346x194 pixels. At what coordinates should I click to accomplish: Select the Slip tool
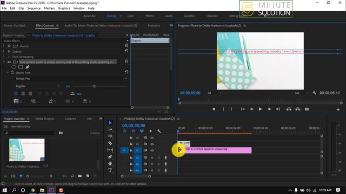coord(110,150)
